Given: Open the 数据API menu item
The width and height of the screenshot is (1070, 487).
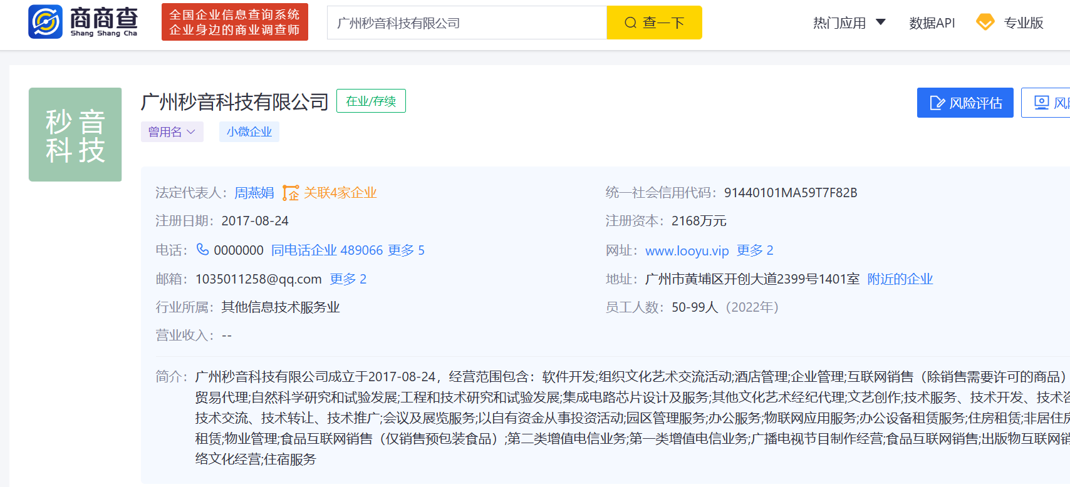Looking at the screenshot, I should (932, 23).
